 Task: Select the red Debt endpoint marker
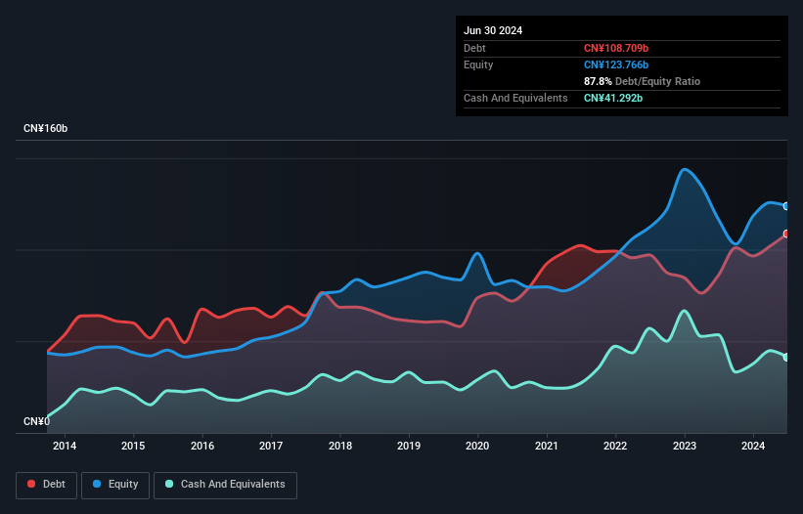pos(786,234)
